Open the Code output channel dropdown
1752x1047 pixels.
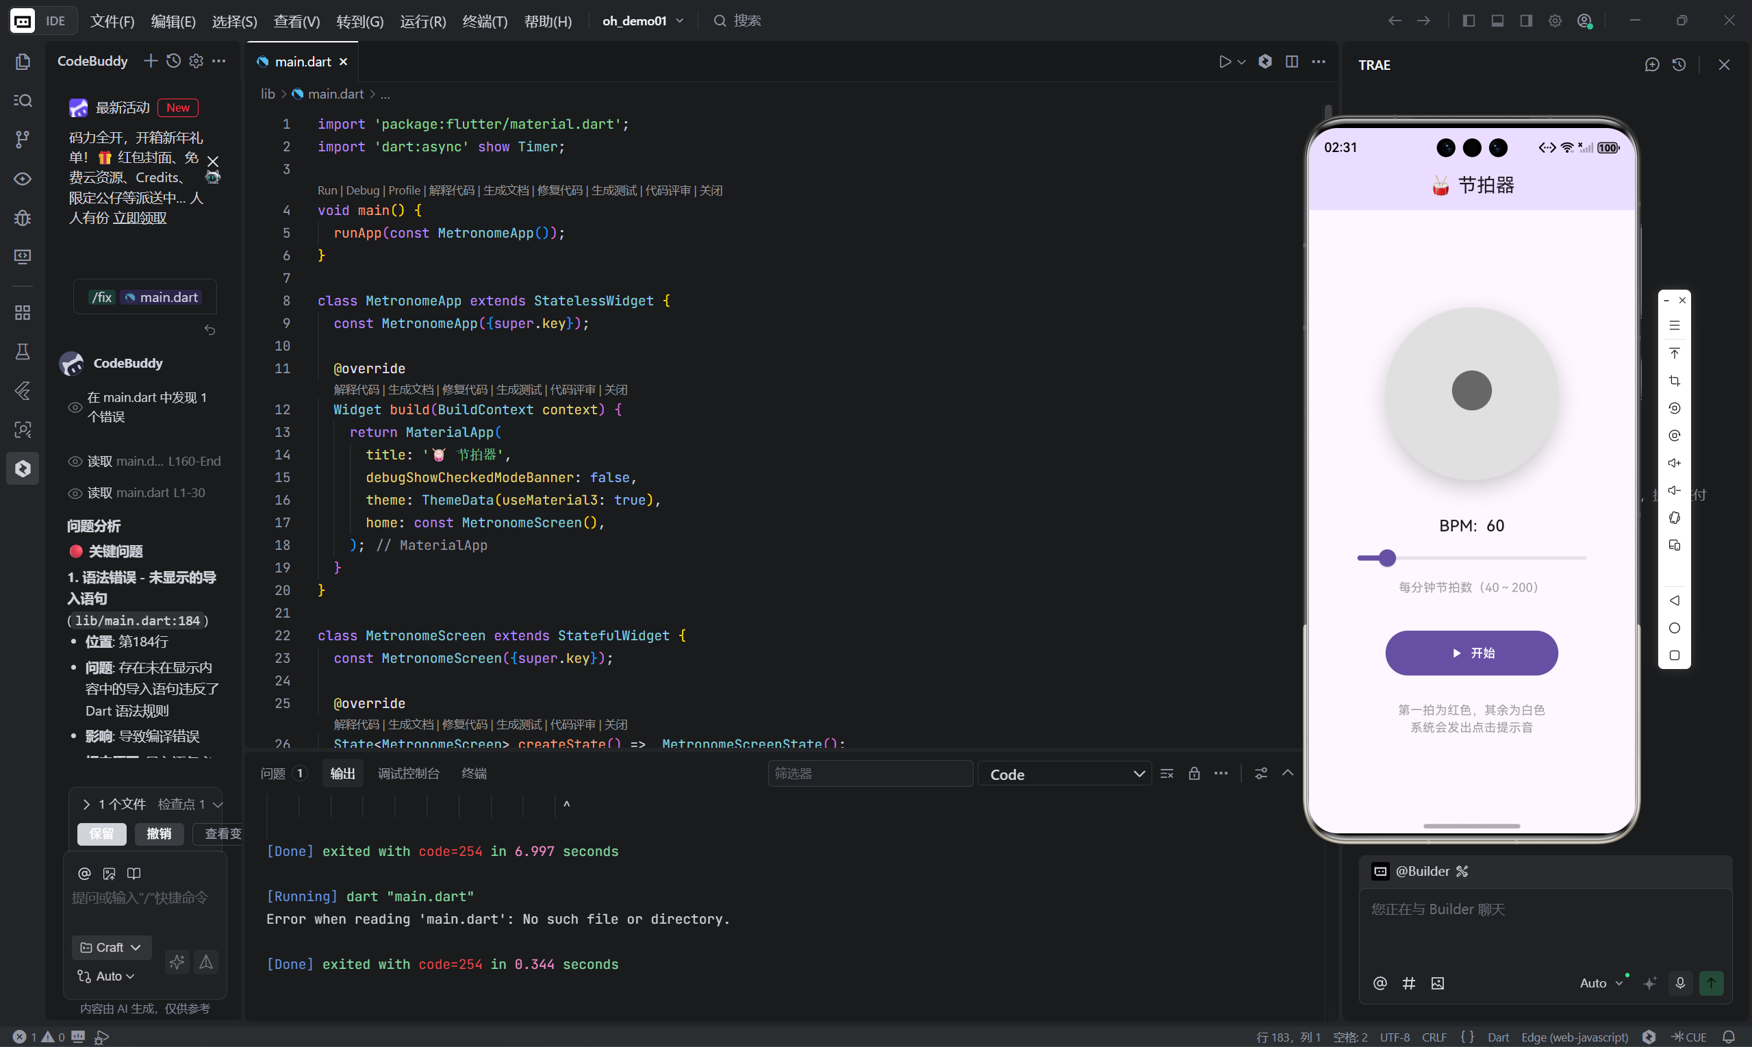(1065, 774)
